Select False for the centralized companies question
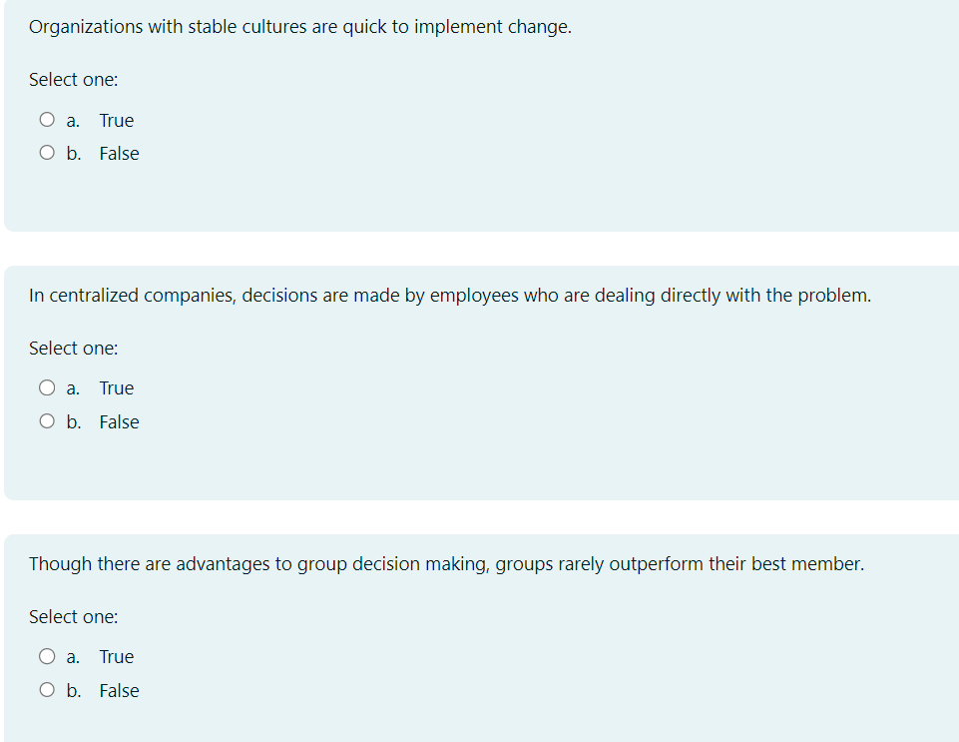 click(47, 420)
